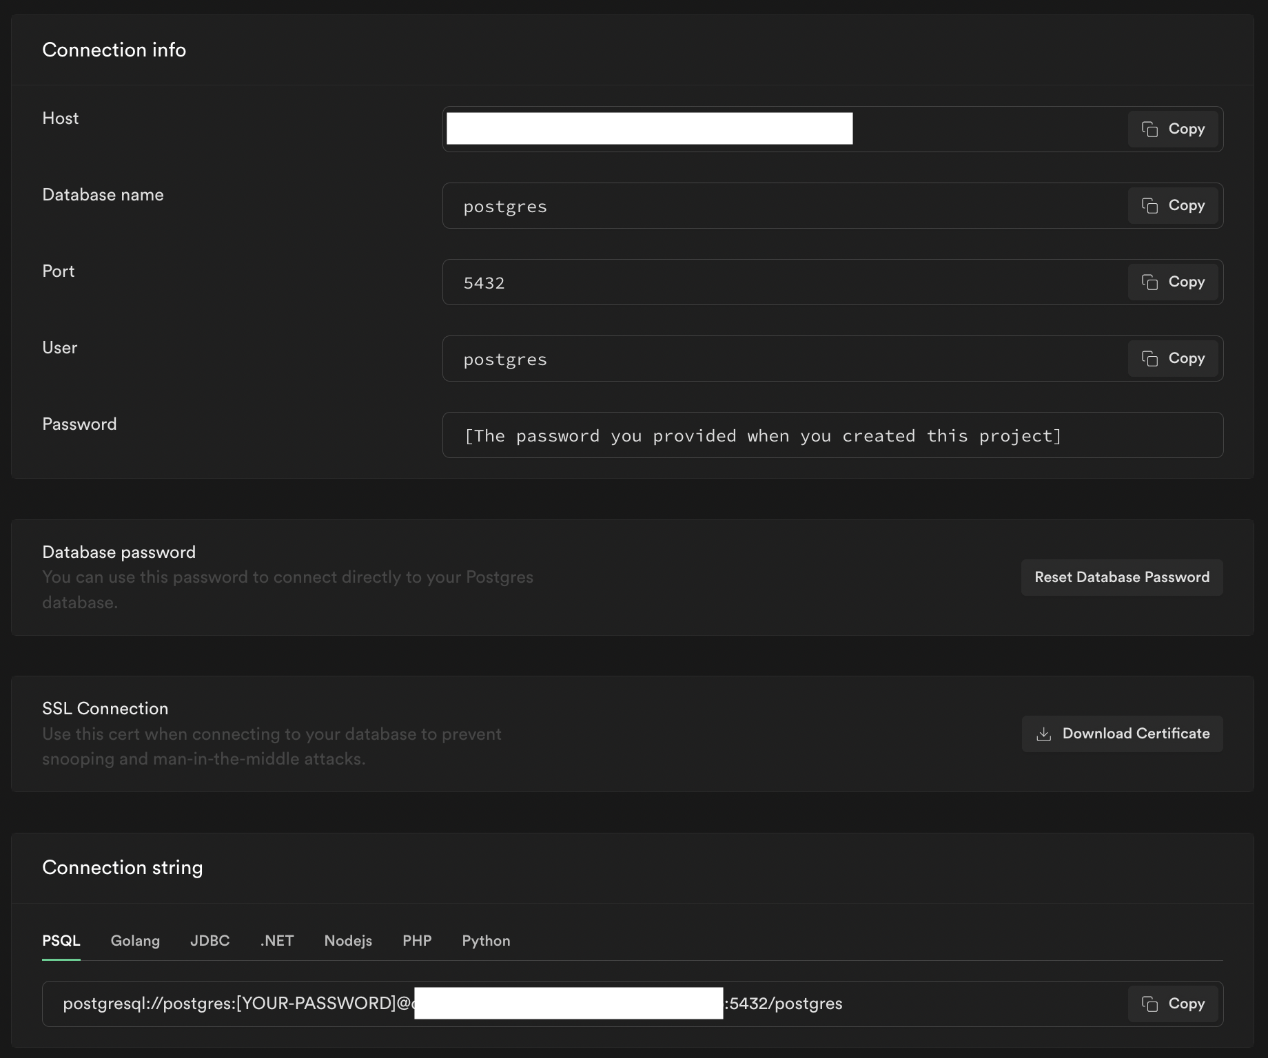Click the SSL cert description text
Image resolution: width=1268 pixels, height=1058 pixels.
point(272,746)
